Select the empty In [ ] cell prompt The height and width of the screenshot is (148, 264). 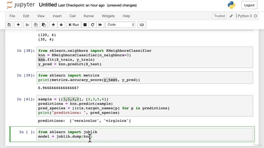click(x=27, y=132)
